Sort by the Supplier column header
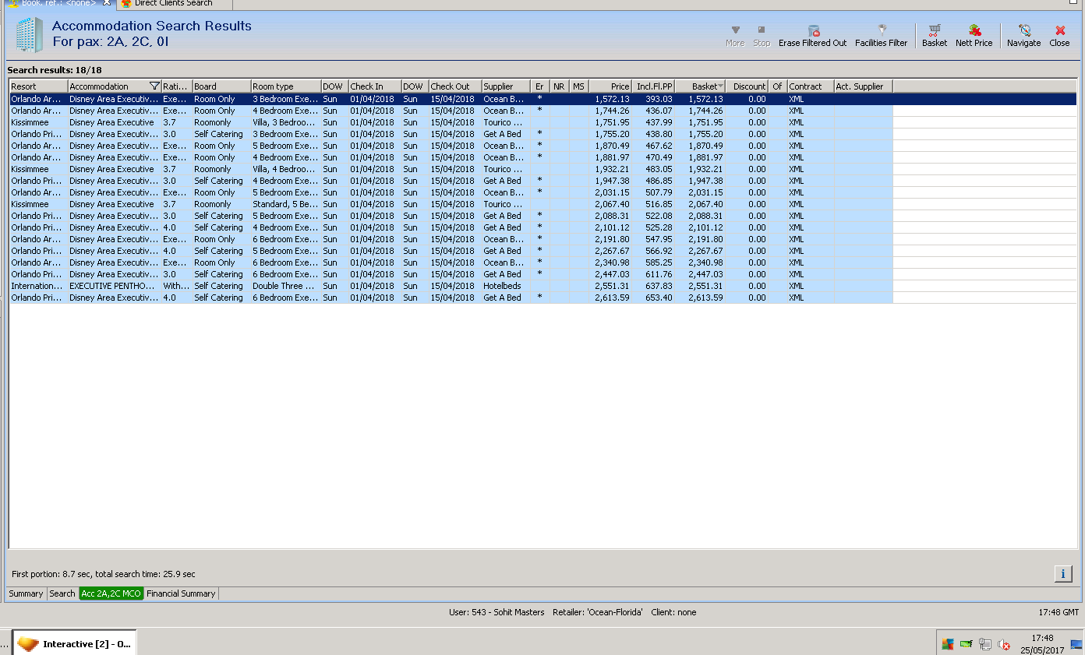The height and width of the screenshot is (655, 1085). click(506, 86)
